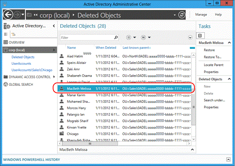Select the Aiad Hatim row
Viewport: 235px width, 166px height.
coord(125,56)
